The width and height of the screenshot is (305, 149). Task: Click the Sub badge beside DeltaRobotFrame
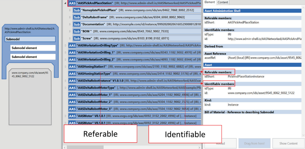coord(76,17)
